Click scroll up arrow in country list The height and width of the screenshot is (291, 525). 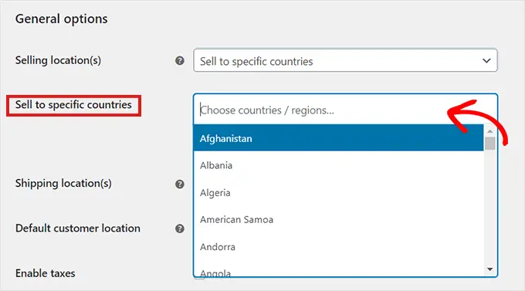tap(489, 131)
